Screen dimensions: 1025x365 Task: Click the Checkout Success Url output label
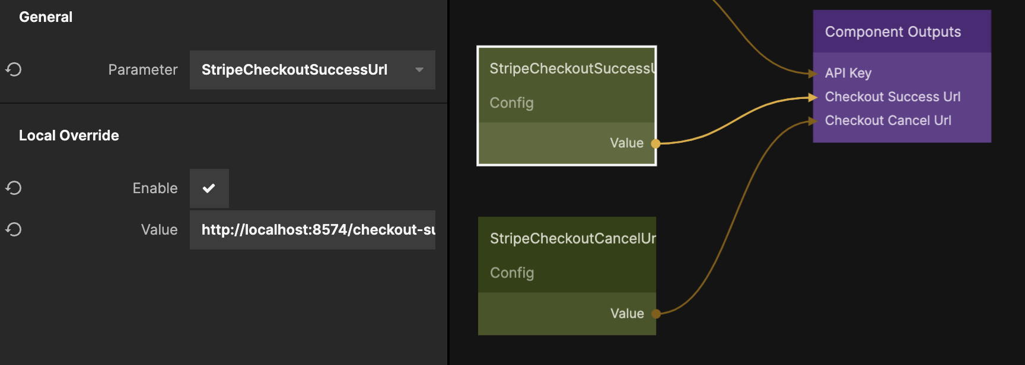point(892,97)
